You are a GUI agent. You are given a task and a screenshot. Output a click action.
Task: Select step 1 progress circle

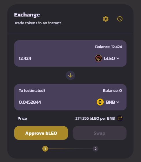[45, 149]
